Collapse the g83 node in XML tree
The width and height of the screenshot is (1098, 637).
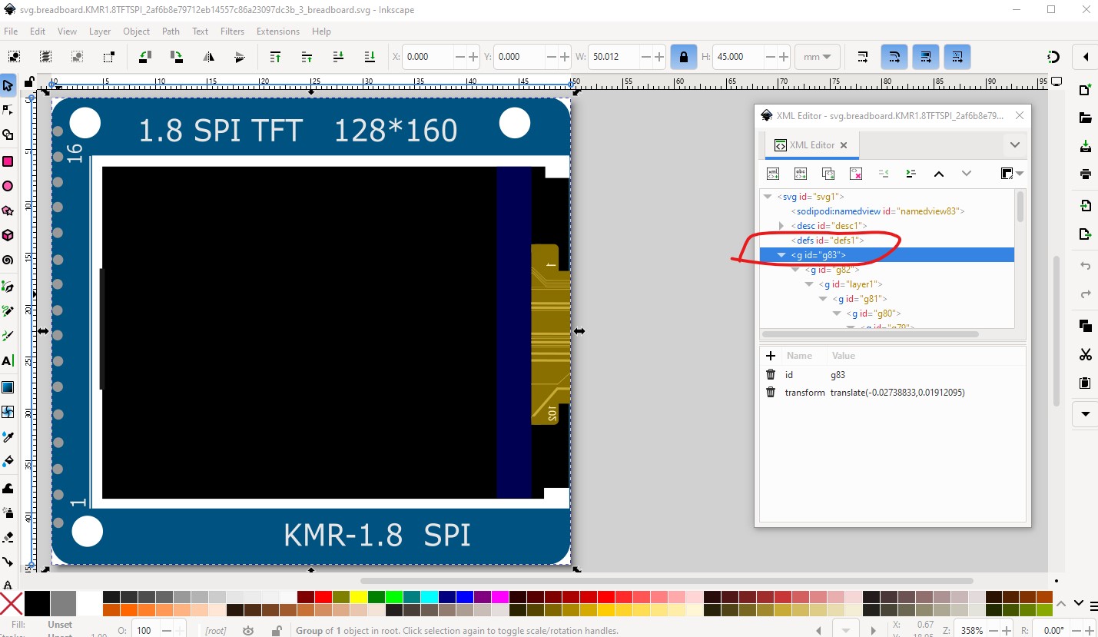click(x=781, y=255)
